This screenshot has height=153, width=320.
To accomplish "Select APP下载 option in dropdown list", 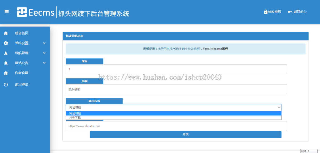I will tap(174, 117).
